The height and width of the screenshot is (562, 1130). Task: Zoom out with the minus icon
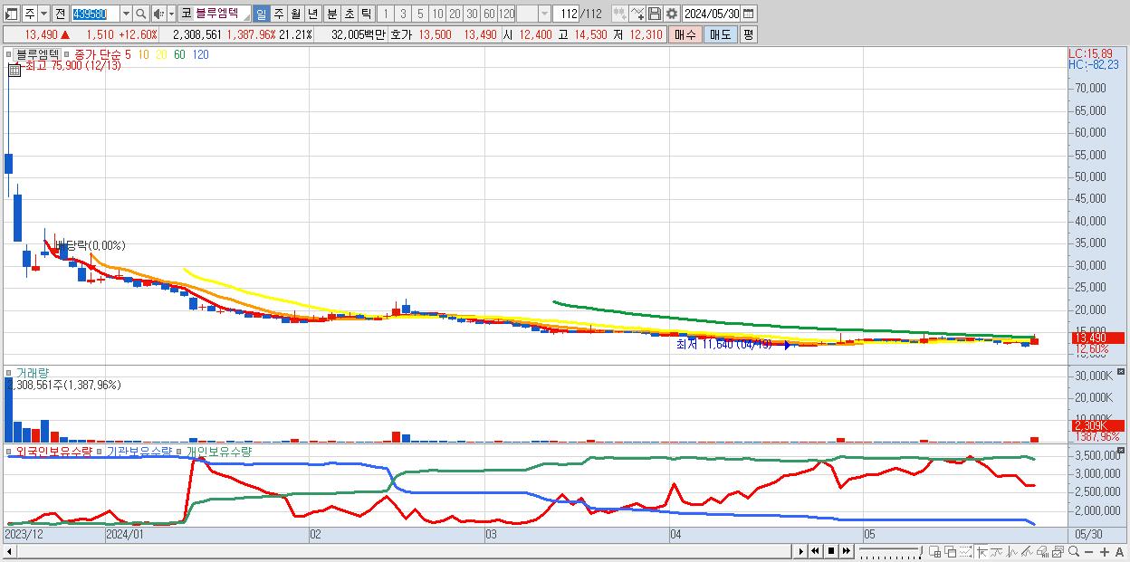[x=1089, y=551]
